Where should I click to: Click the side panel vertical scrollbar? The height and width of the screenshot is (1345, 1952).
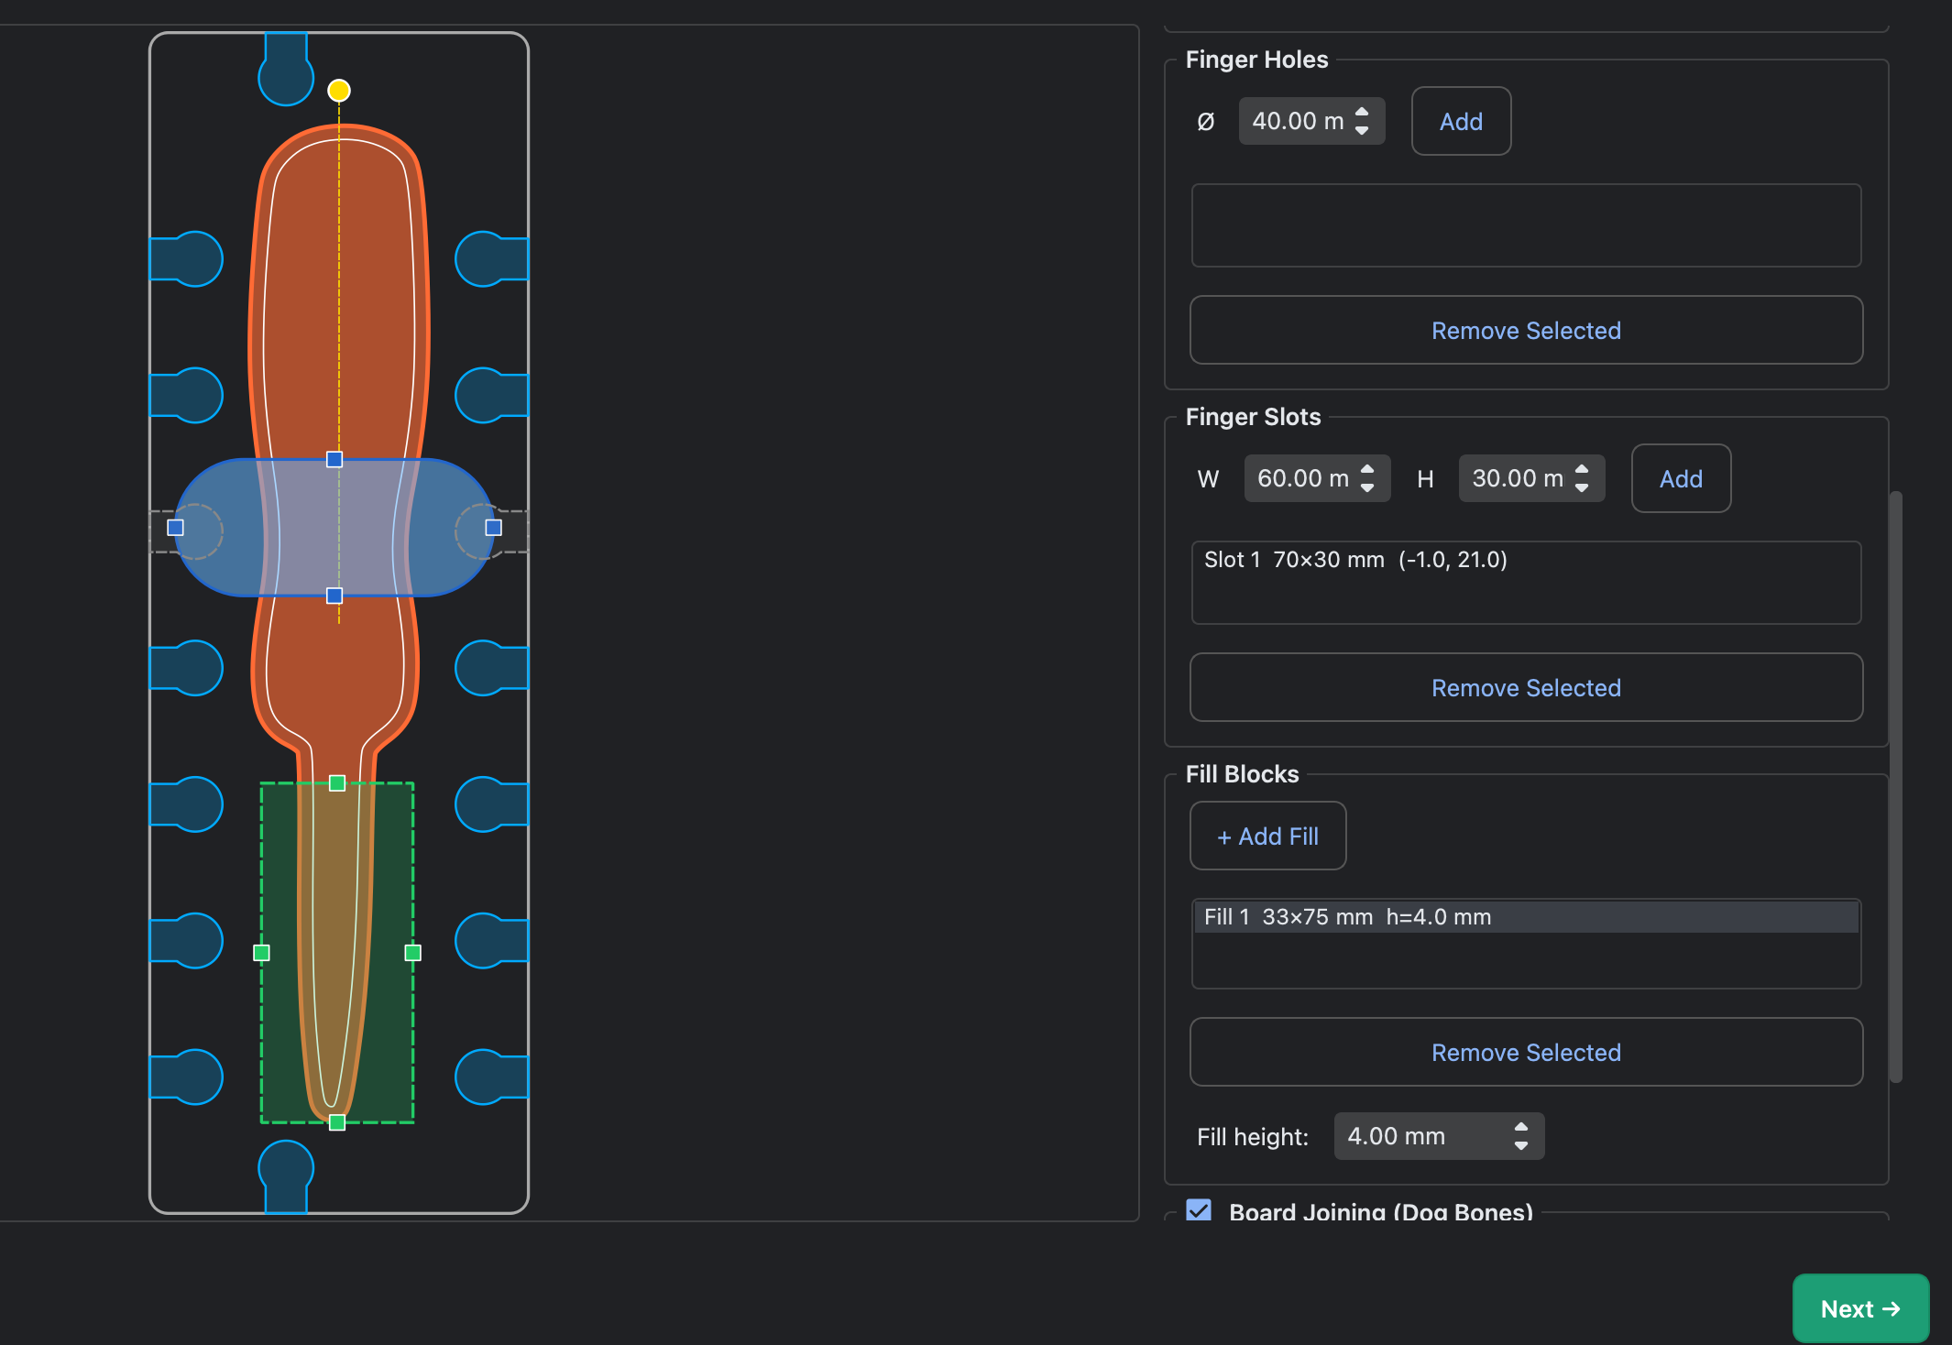coord(1896,788)
